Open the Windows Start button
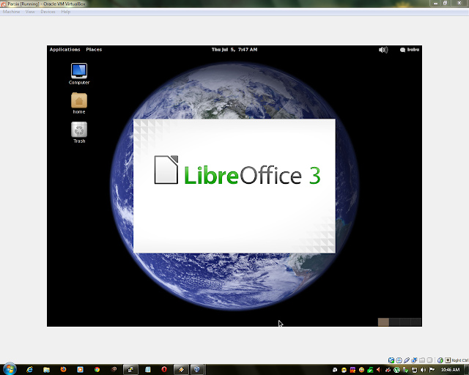This screenshot has height=375, width=469. (x=10, y=369)
